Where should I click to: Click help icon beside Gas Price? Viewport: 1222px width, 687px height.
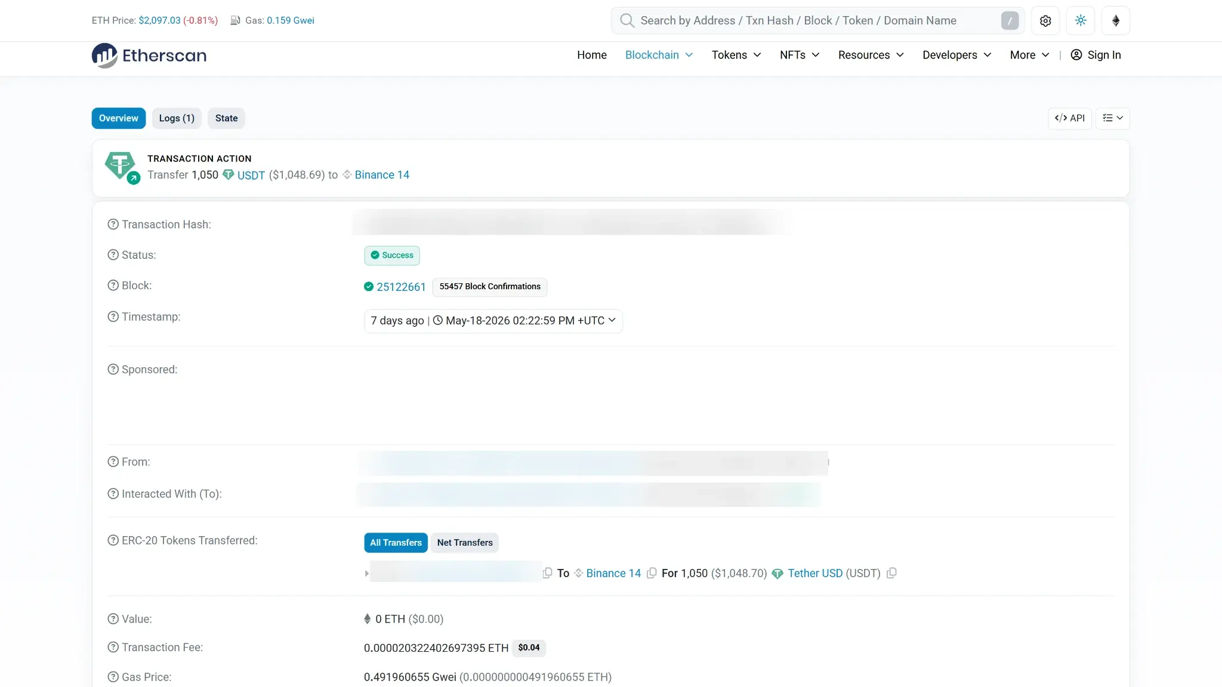tap(113, 677)
